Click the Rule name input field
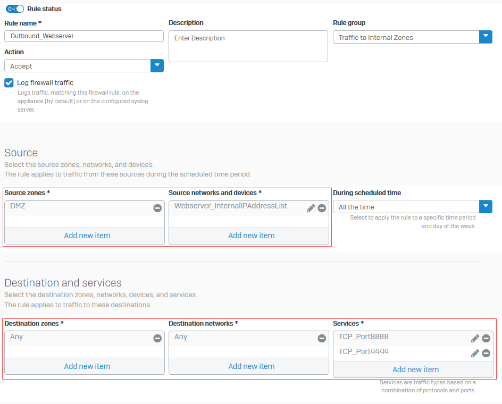The height and width of the screenshot is (404, 502). (83, 36)
